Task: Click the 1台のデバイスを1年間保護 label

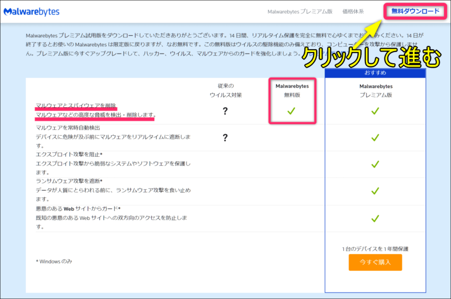Action: 375,249
